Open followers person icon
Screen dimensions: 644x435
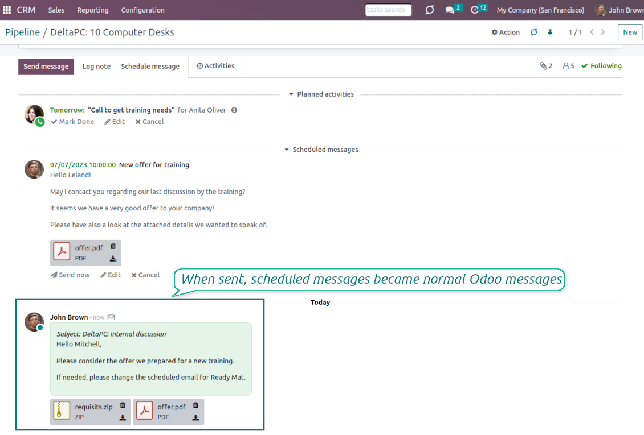(x=565, y=66)
